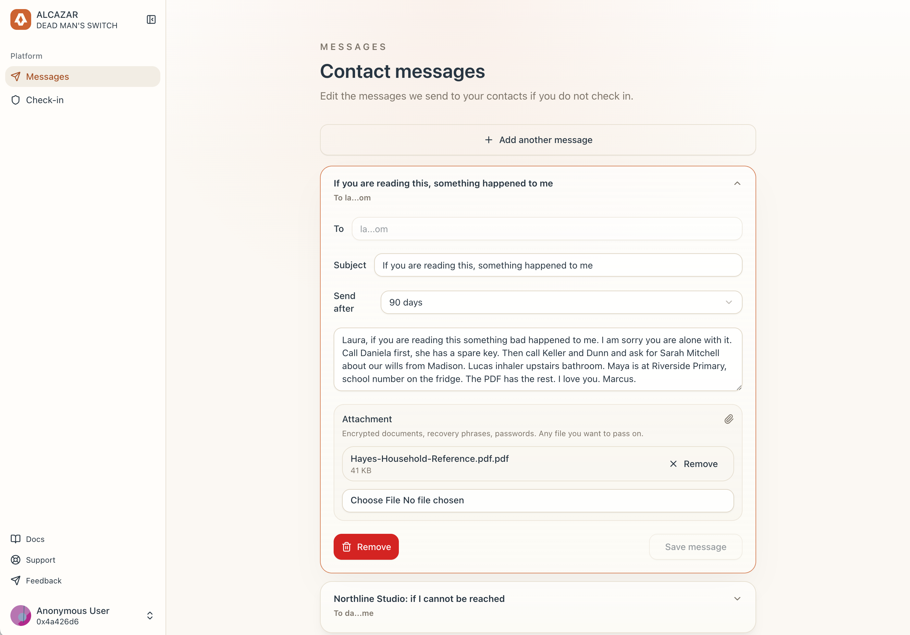Open Feedback from sidebar
The image size is (910, 635).
[43, 580]
